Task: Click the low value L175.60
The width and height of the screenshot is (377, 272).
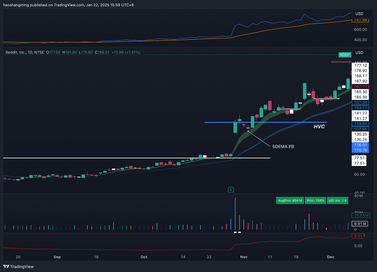Action: (86, 52)
